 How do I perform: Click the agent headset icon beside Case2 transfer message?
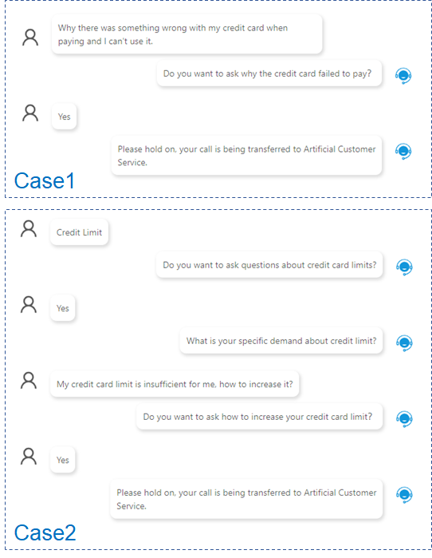tap(404, 494)
